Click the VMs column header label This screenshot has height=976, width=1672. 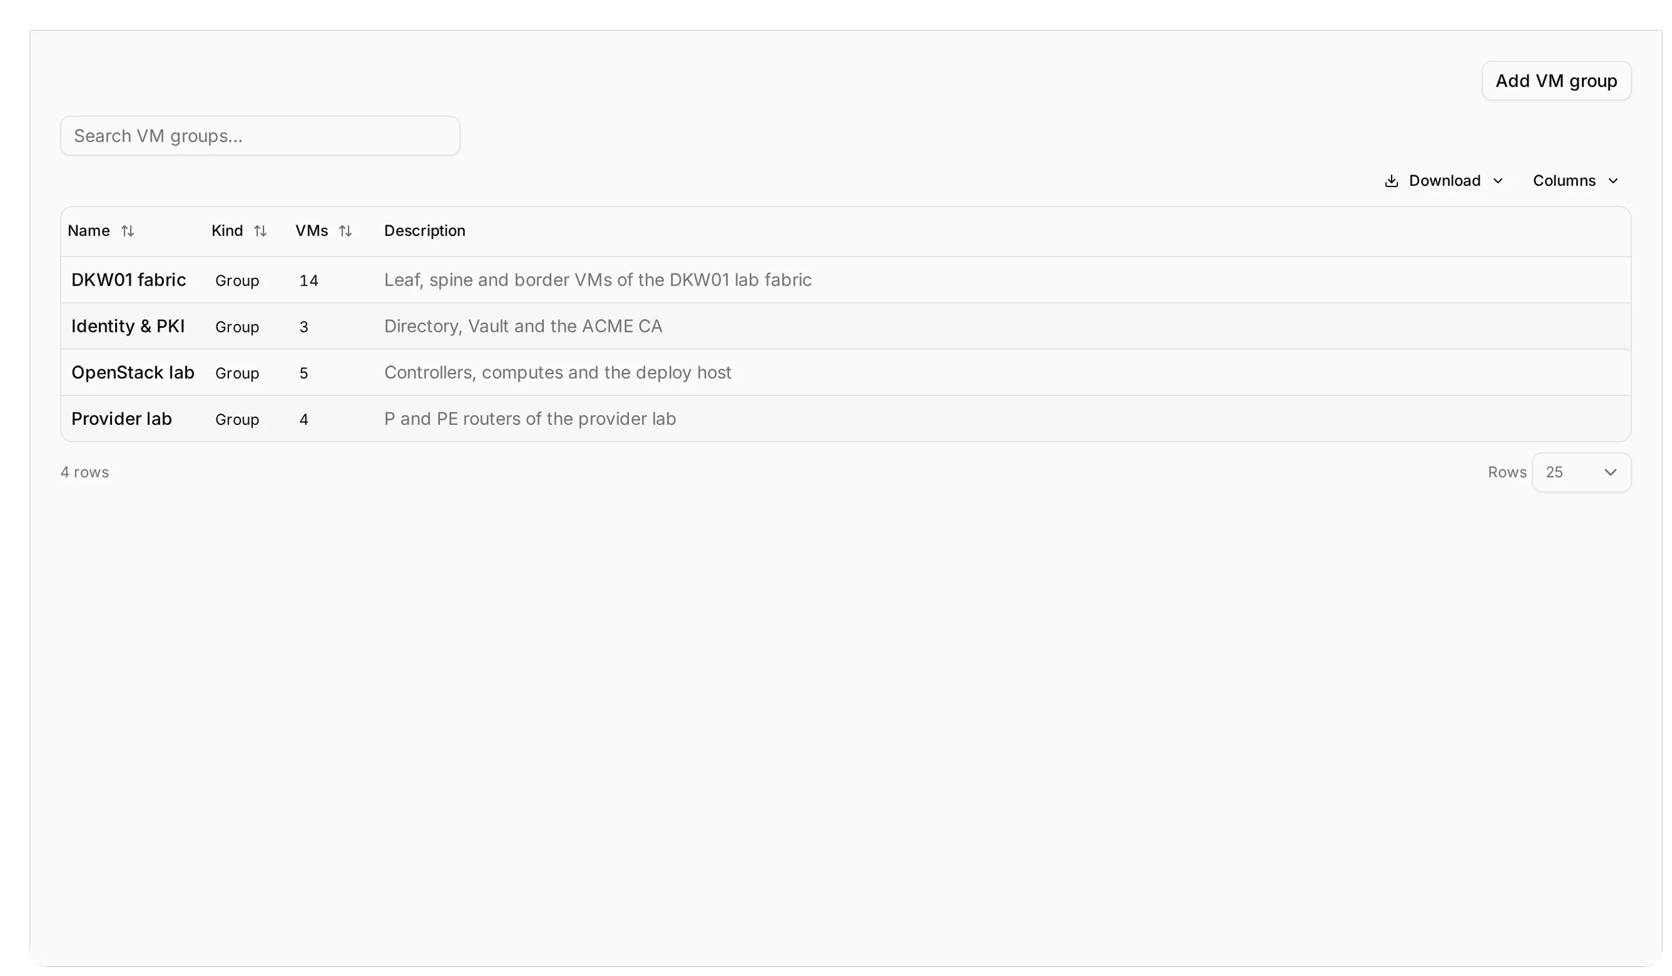click(312, 231)
